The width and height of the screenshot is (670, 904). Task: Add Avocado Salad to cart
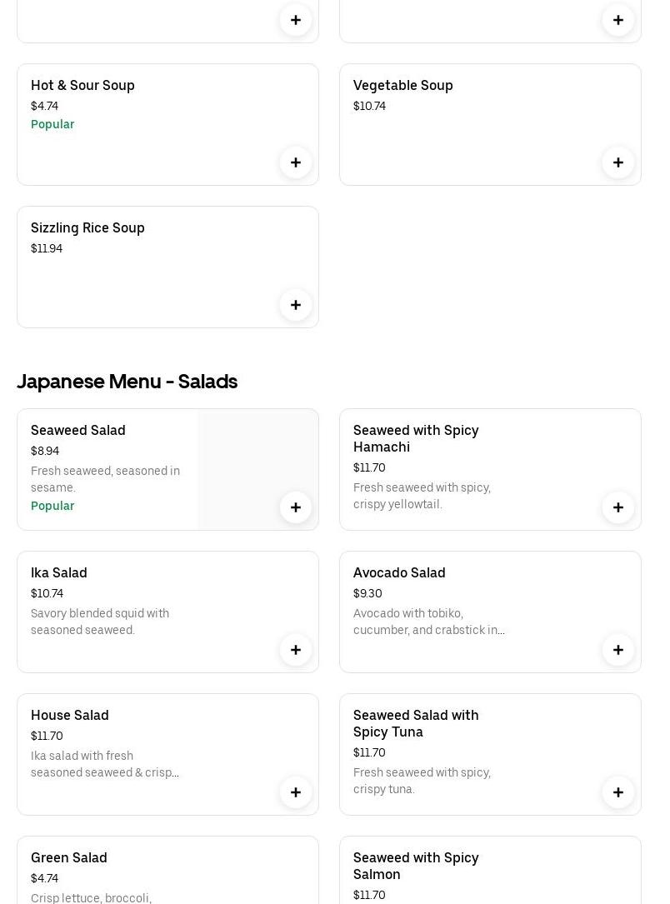(617, 650)
